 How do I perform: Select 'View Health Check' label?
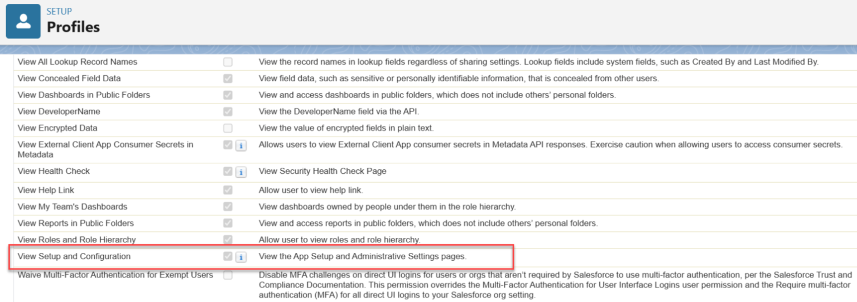[x=54, y=171]
